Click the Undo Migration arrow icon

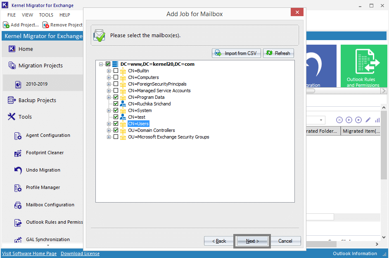18,170
